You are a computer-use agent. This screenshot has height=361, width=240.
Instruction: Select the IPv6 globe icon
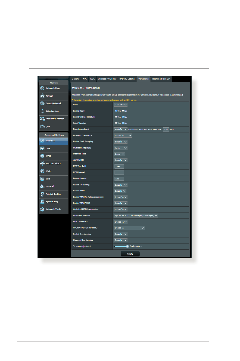tap(42, 171)
